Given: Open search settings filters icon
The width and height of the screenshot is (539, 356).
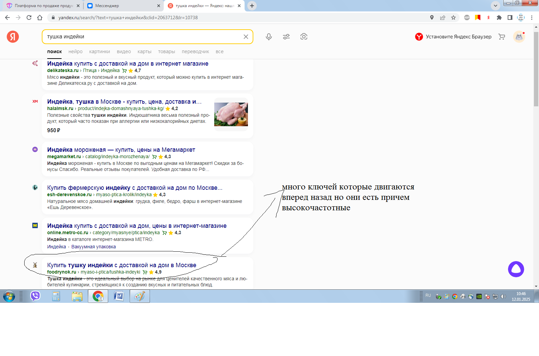Looking at the screenshot, I should point(286,37).
